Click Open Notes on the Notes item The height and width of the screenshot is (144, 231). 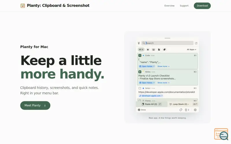pyautogui.click(x=147, y=83)
